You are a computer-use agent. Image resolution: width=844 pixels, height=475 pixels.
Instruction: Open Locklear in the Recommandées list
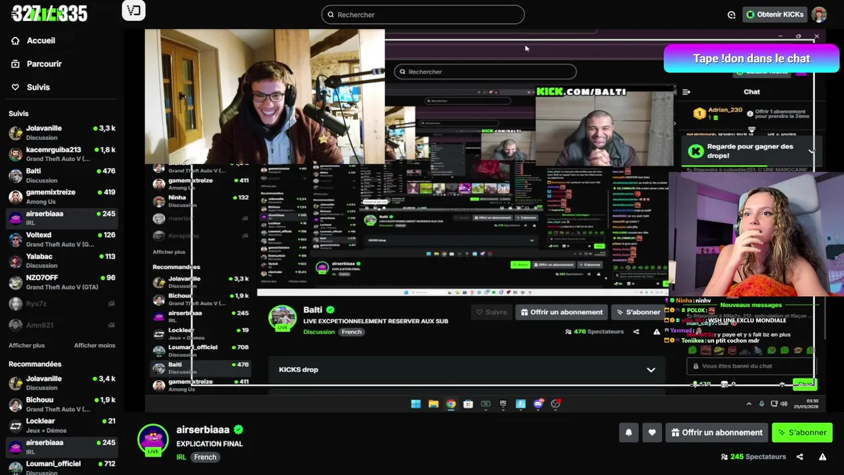click(x=62, y=426)
